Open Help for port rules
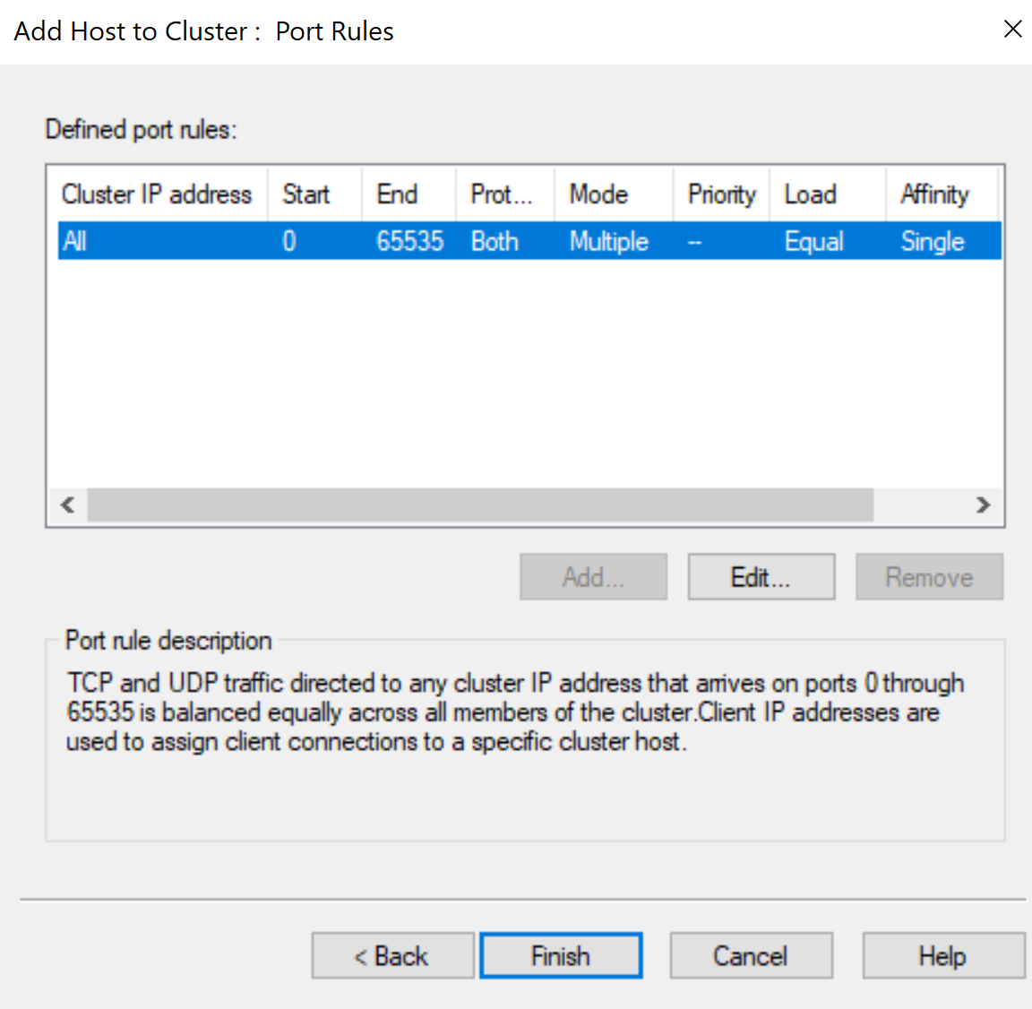 pyautogui.click(x=943, y=955)
